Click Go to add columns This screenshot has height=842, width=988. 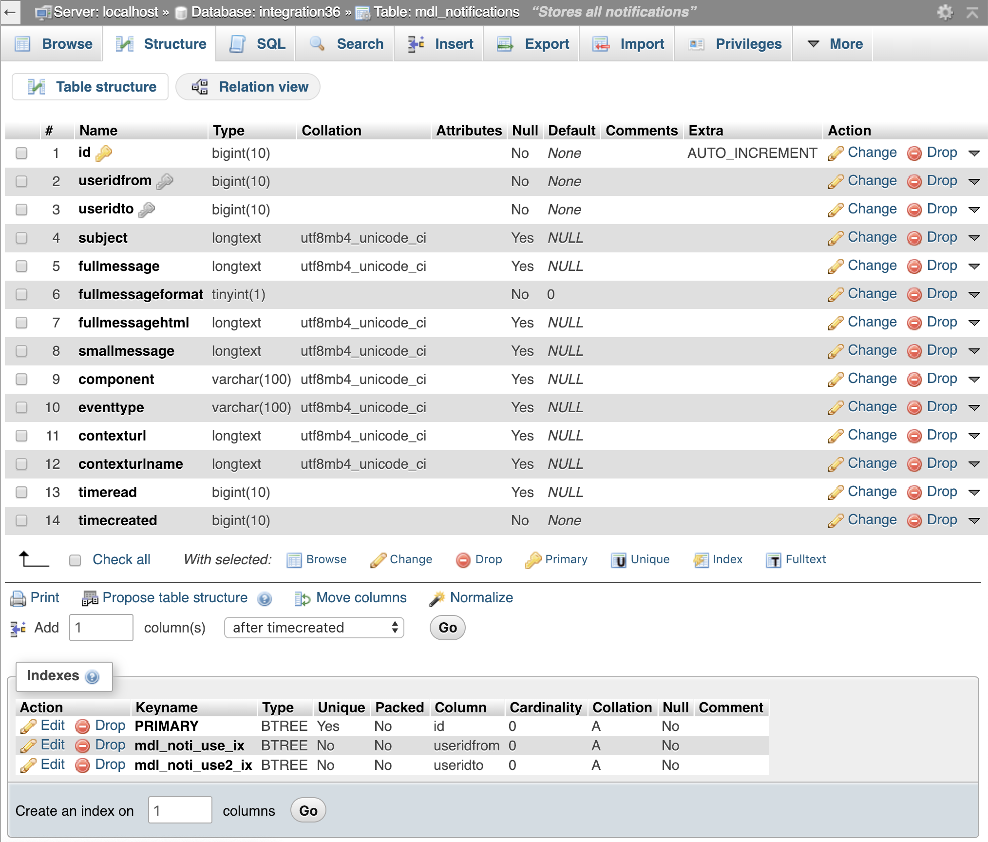(447, 628)
